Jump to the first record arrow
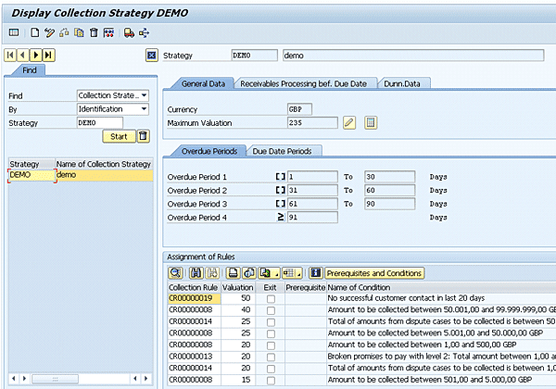This screenshot has width=556, height=389. (12, 56)
